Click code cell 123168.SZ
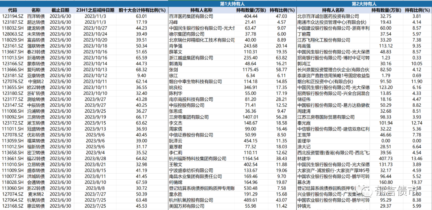 [12, 206]
